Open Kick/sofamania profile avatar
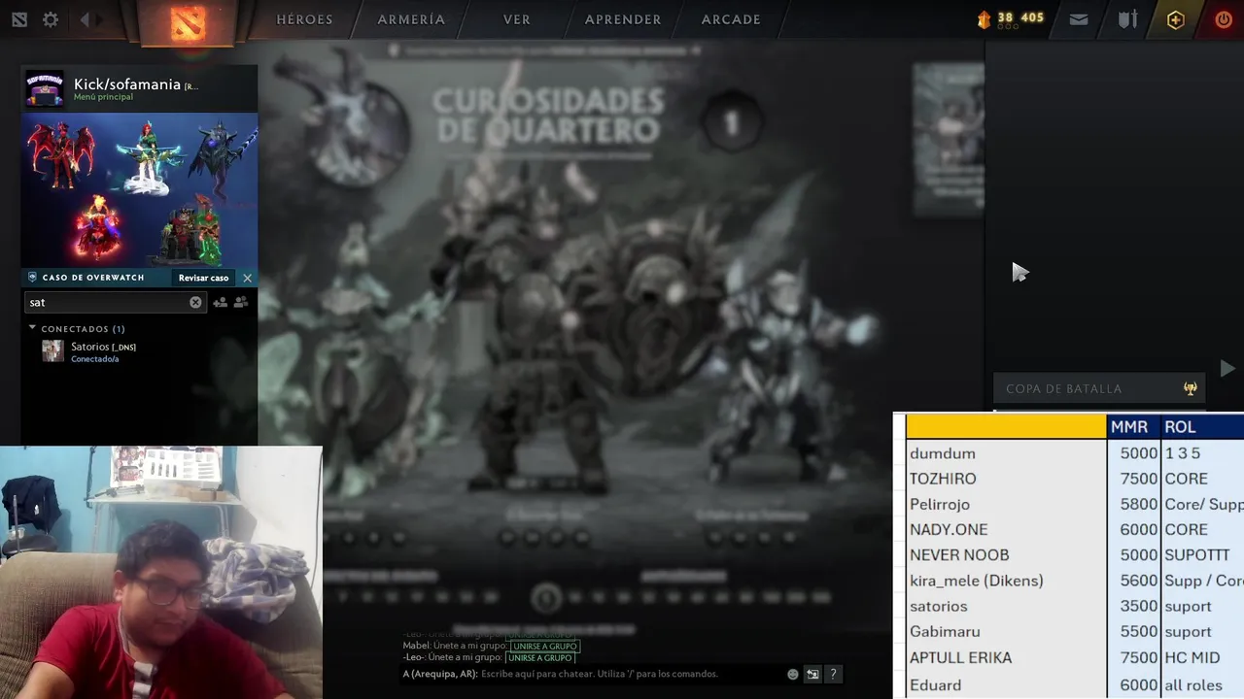Viewport: 1244px width, 699px height. [45, 88]
